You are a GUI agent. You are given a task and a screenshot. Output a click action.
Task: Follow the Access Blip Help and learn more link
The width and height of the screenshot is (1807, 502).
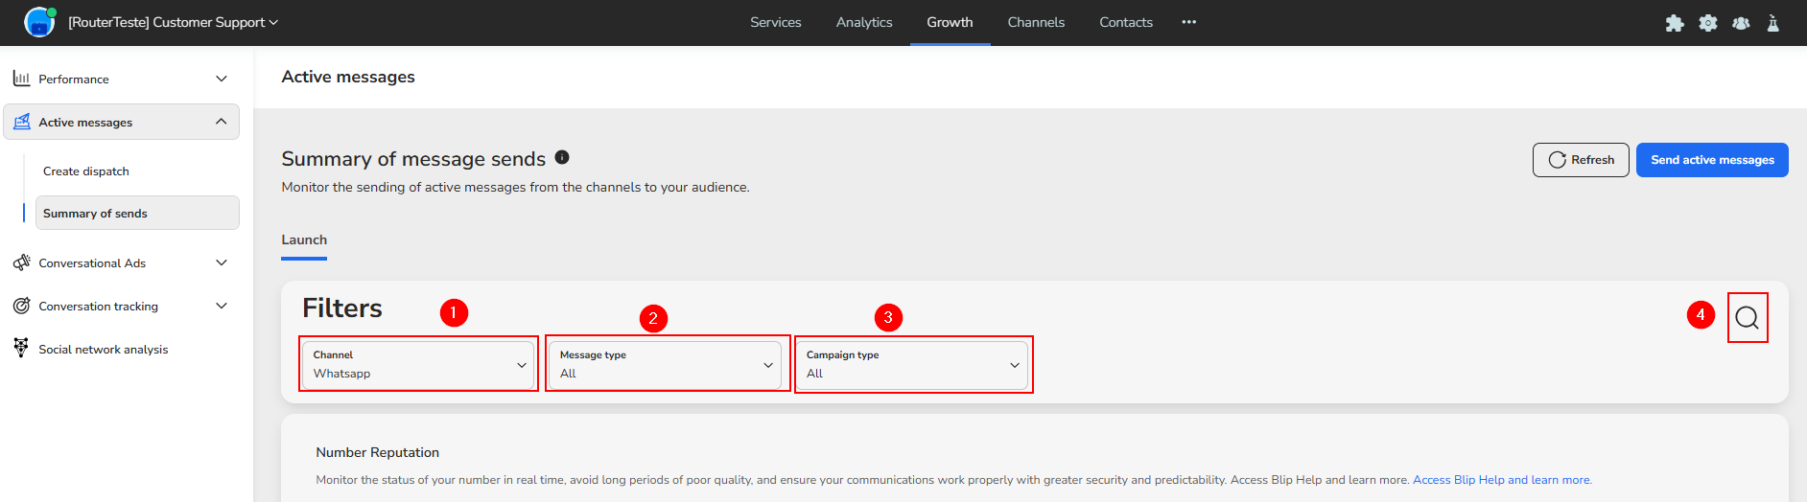(x=1502, y=480)
